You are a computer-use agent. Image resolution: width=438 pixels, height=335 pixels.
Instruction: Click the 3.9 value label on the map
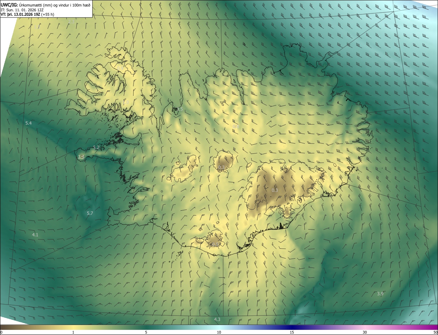click(380, 294)
